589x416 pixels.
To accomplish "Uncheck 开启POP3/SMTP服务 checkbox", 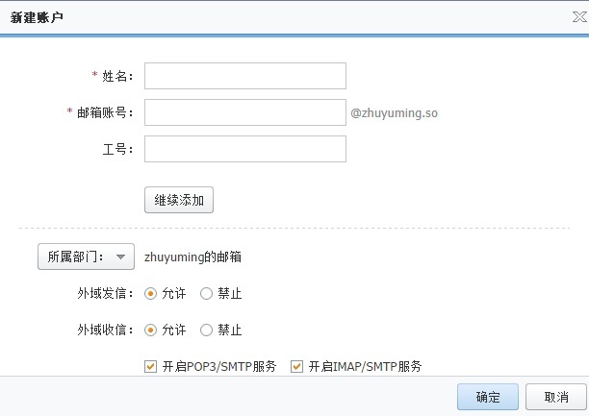I will pos(149,366).
